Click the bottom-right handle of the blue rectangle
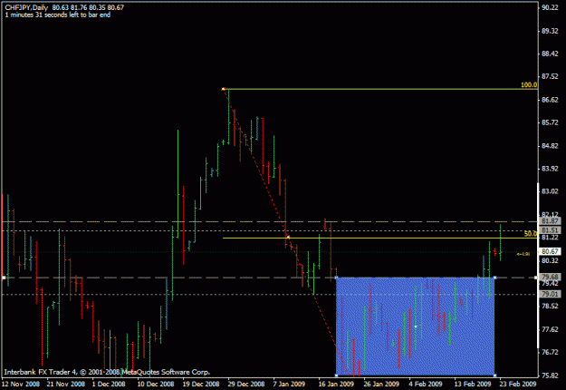566x390 pixels. (494, 375)
